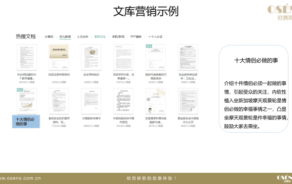The height and width of the screenshot is (184, 292).
Task: Open the chart thumbnail above '十大情侣必做的事'
Action: point(27,101)
